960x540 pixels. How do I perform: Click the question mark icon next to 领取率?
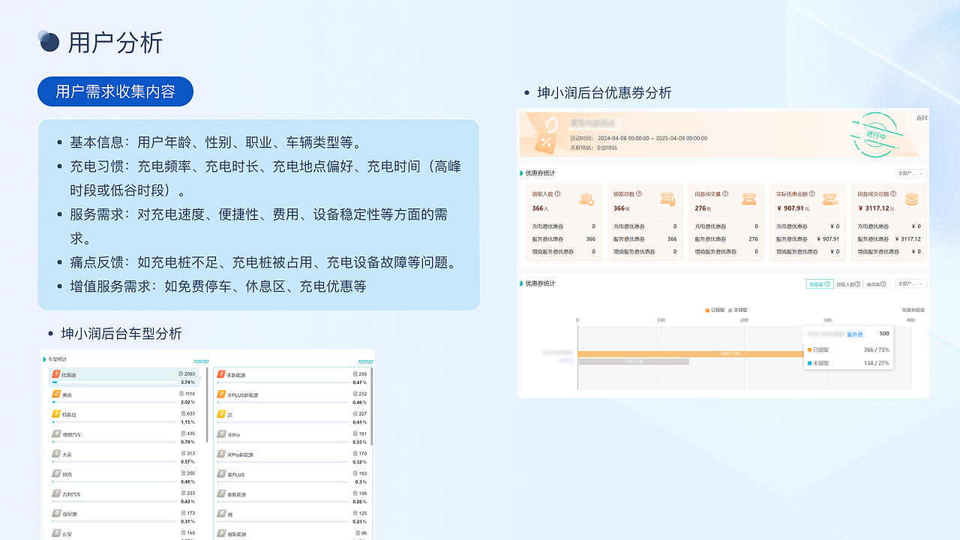pyautogui.click(x=826, y=285)
